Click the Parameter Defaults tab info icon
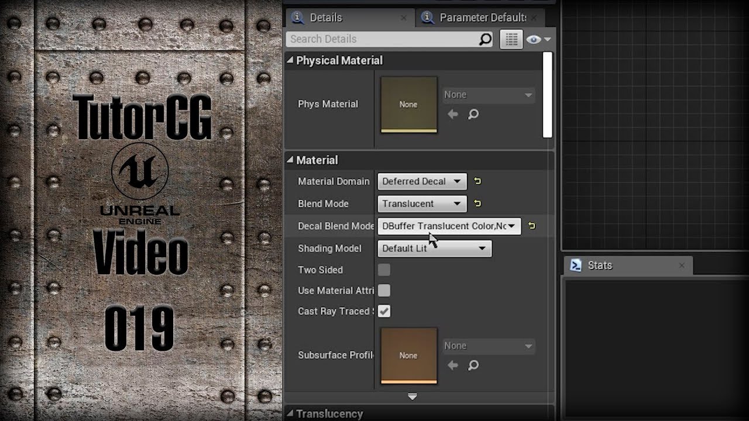Viewport: 749px width, 421px height. click(x=428, y=18)
